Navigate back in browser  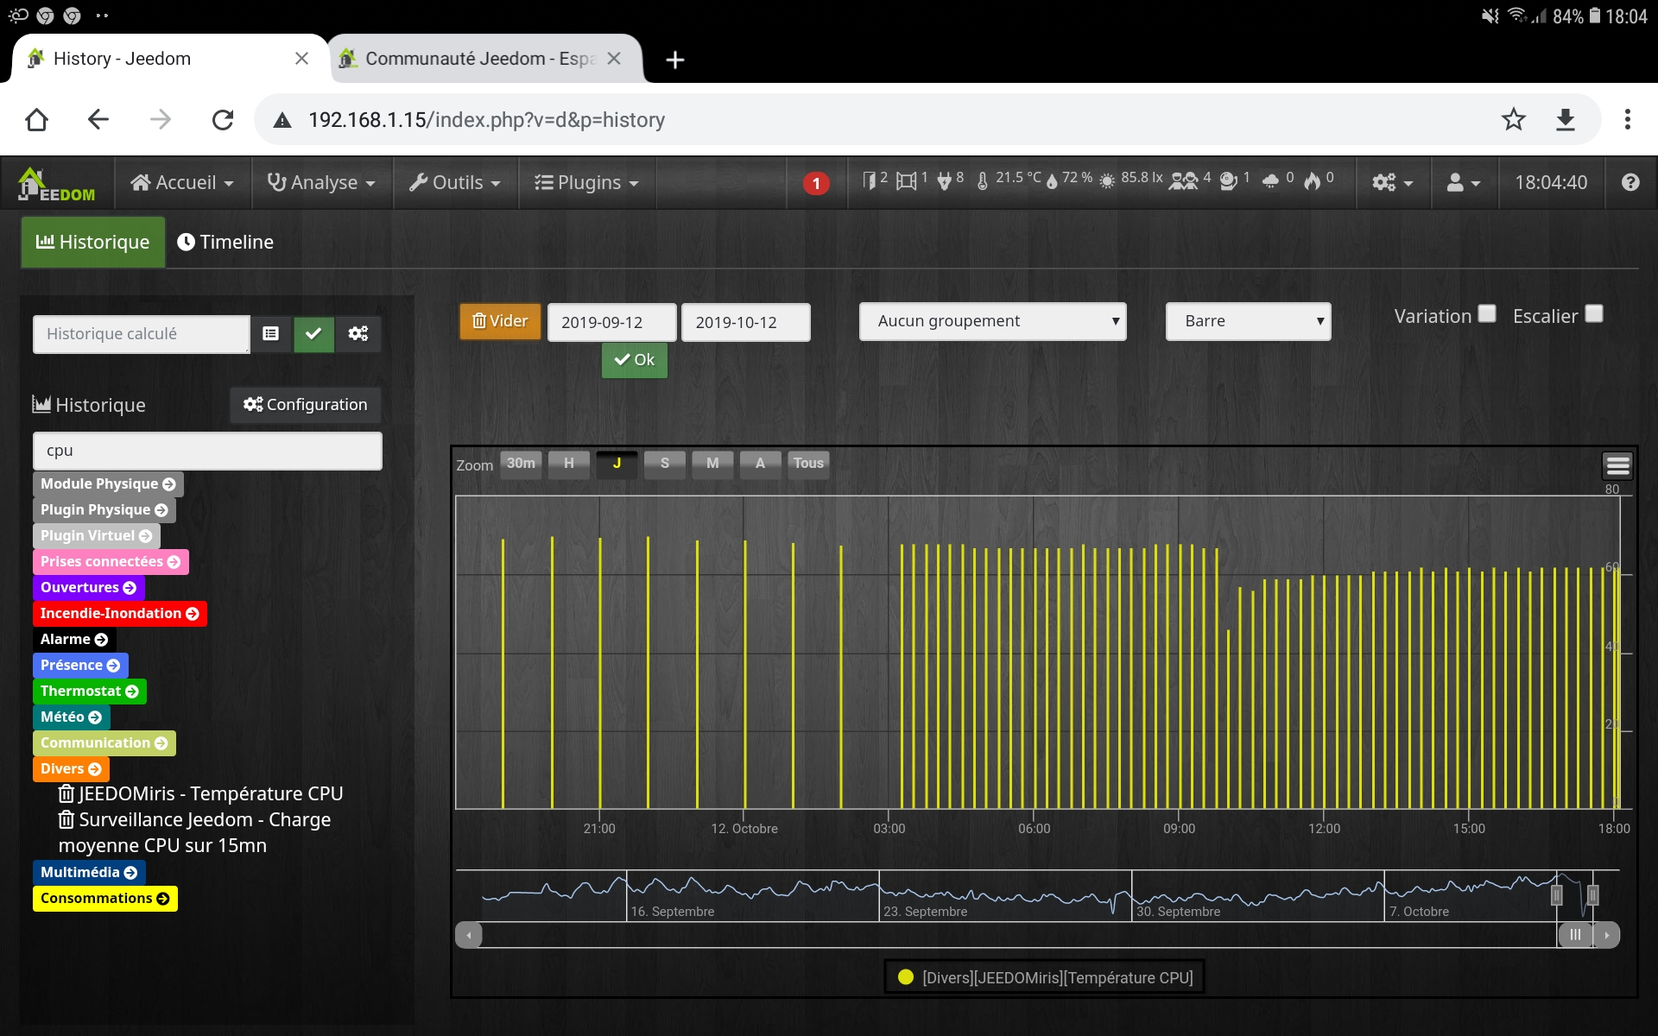click(98, 119)
